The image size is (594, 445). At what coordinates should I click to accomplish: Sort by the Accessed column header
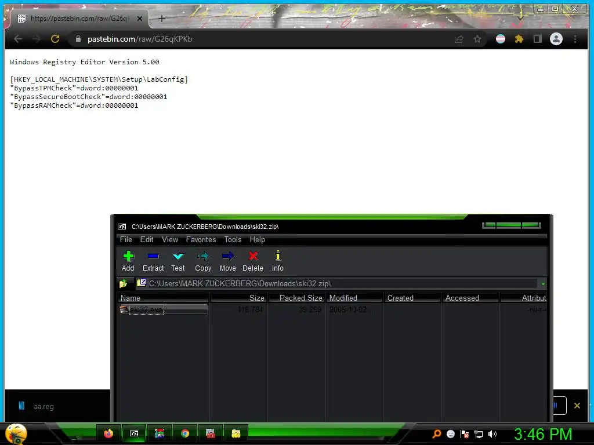pyautogui.click(x=470, y=298)
